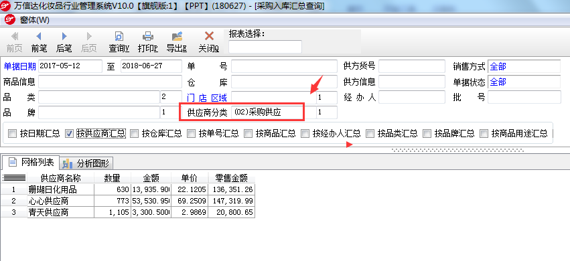Click the 品类 level box showing 2
This screenshot has width=570, height=261.
coord(171,97)
